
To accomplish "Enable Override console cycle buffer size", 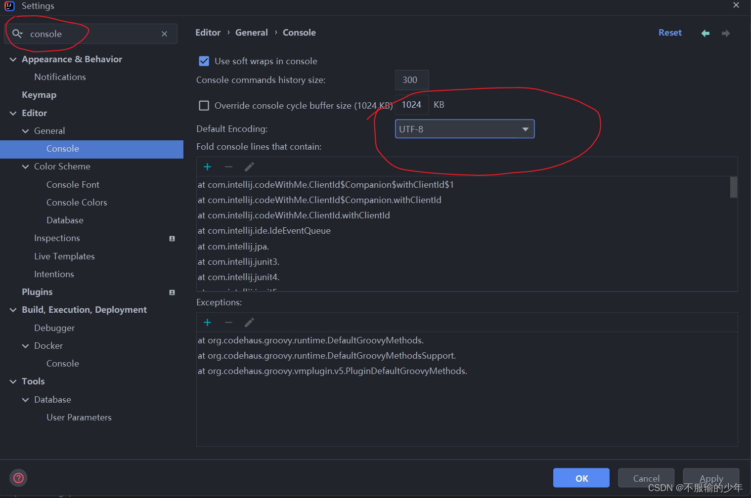I will [x=204, y=105].
